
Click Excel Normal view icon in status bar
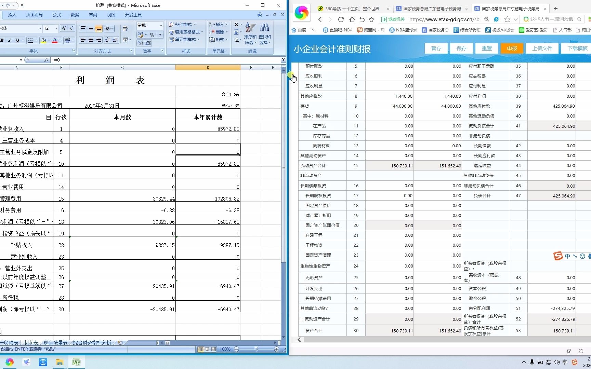(x=201, y=349)
